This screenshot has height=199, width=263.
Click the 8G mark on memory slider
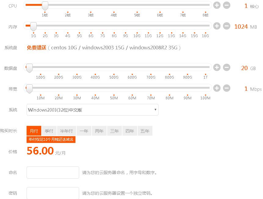114,35
